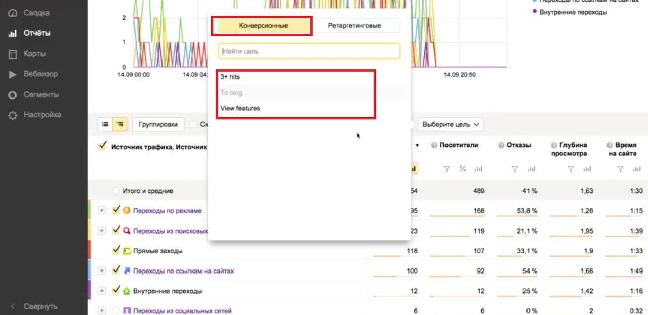
Task: Click the coin icon of Переходы по рекламе
Action: [127, 211]
